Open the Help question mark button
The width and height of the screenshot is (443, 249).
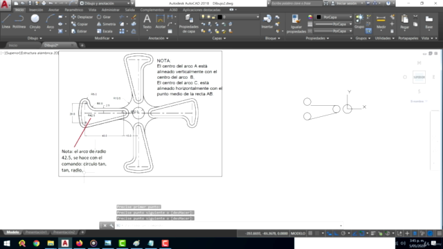(x=388, y=3)
